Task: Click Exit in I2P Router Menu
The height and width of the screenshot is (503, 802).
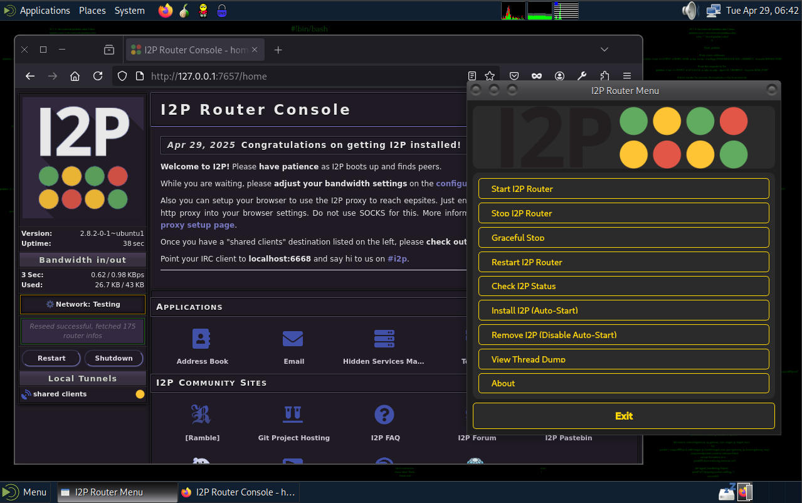Action: tap(624, 416)
